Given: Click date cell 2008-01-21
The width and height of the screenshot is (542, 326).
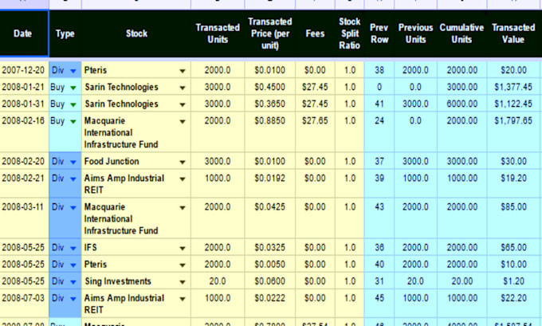Looking at the screenshot, I should coord(24,87).
